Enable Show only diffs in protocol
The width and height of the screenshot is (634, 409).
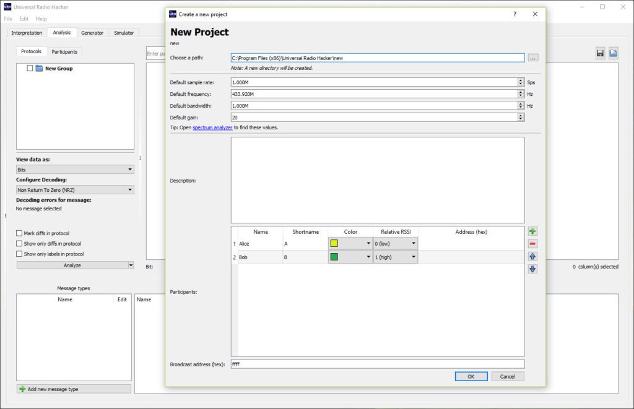19,244
